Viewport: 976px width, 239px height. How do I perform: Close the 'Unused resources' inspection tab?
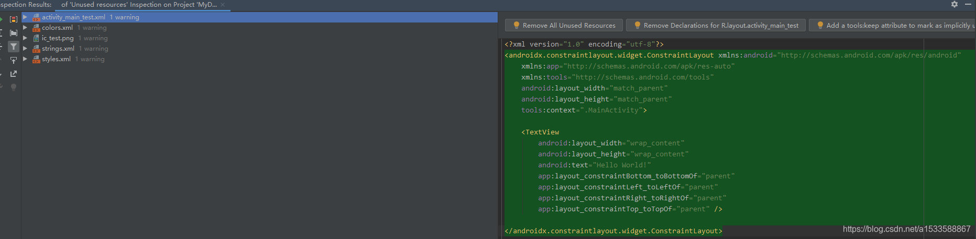point(223,5)
